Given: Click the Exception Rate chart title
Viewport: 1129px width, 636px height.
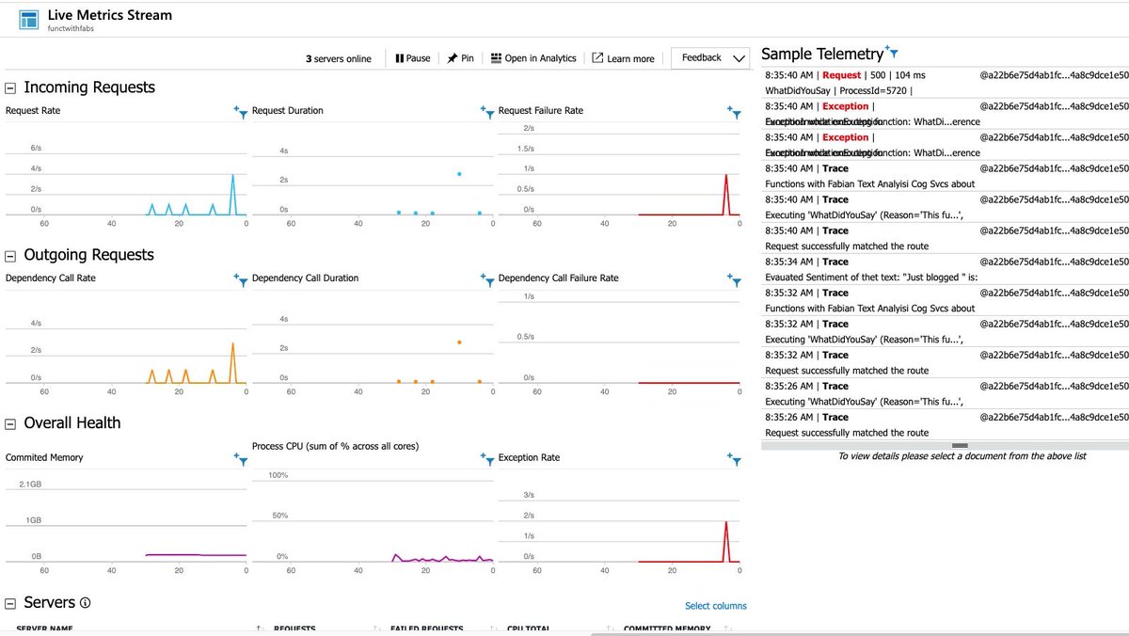Looking at the screenshot, I should (529, 458).
